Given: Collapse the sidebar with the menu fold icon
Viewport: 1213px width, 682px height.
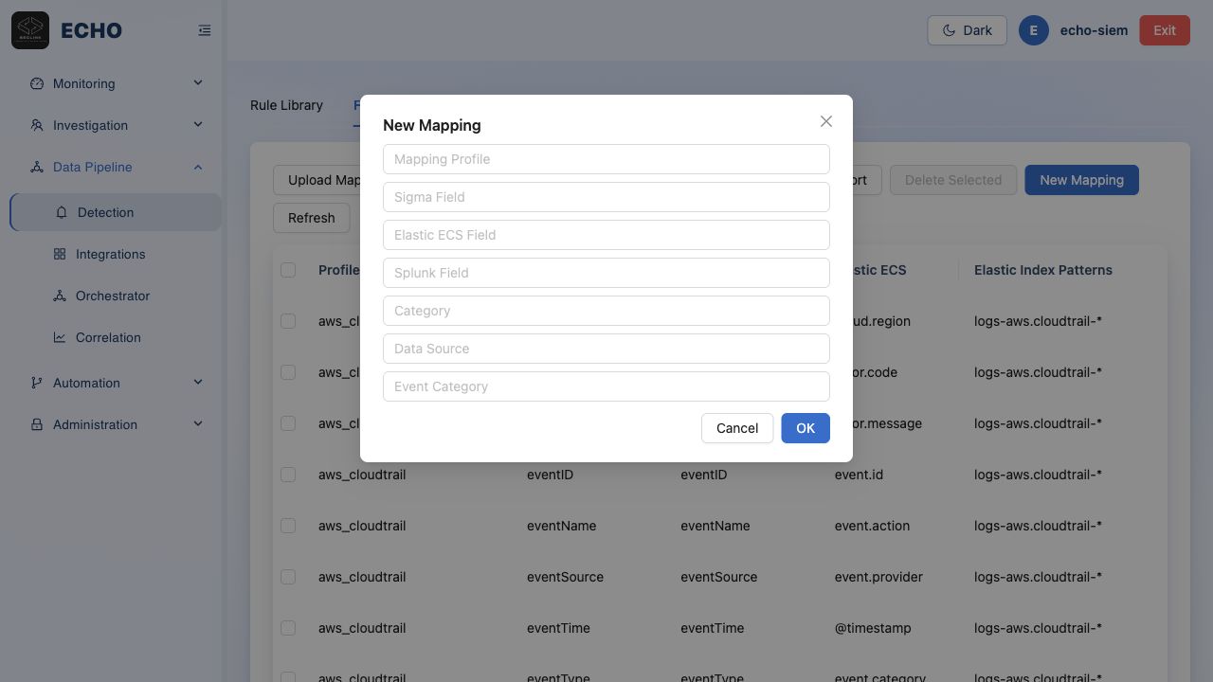Looking at the screenshot, I should point(205,30).
